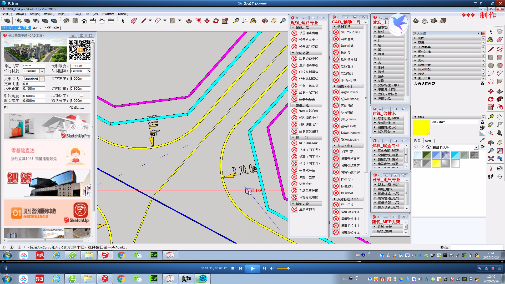Select the cyan blue glass material swatch

(455, 155)
